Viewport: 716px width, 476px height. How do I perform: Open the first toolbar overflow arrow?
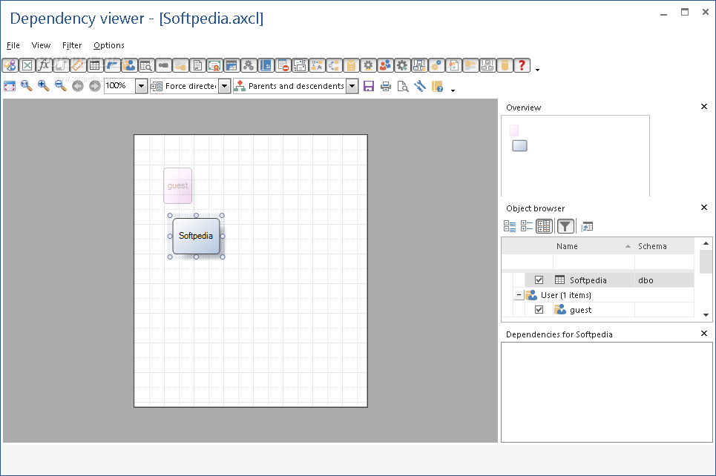point(537,70)
